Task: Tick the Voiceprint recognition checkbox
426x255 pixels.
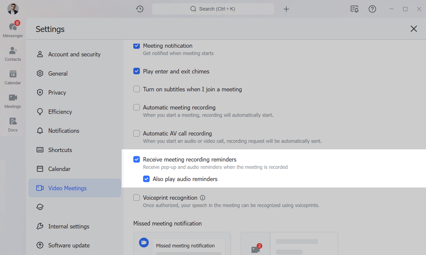Action: point(136,198)
